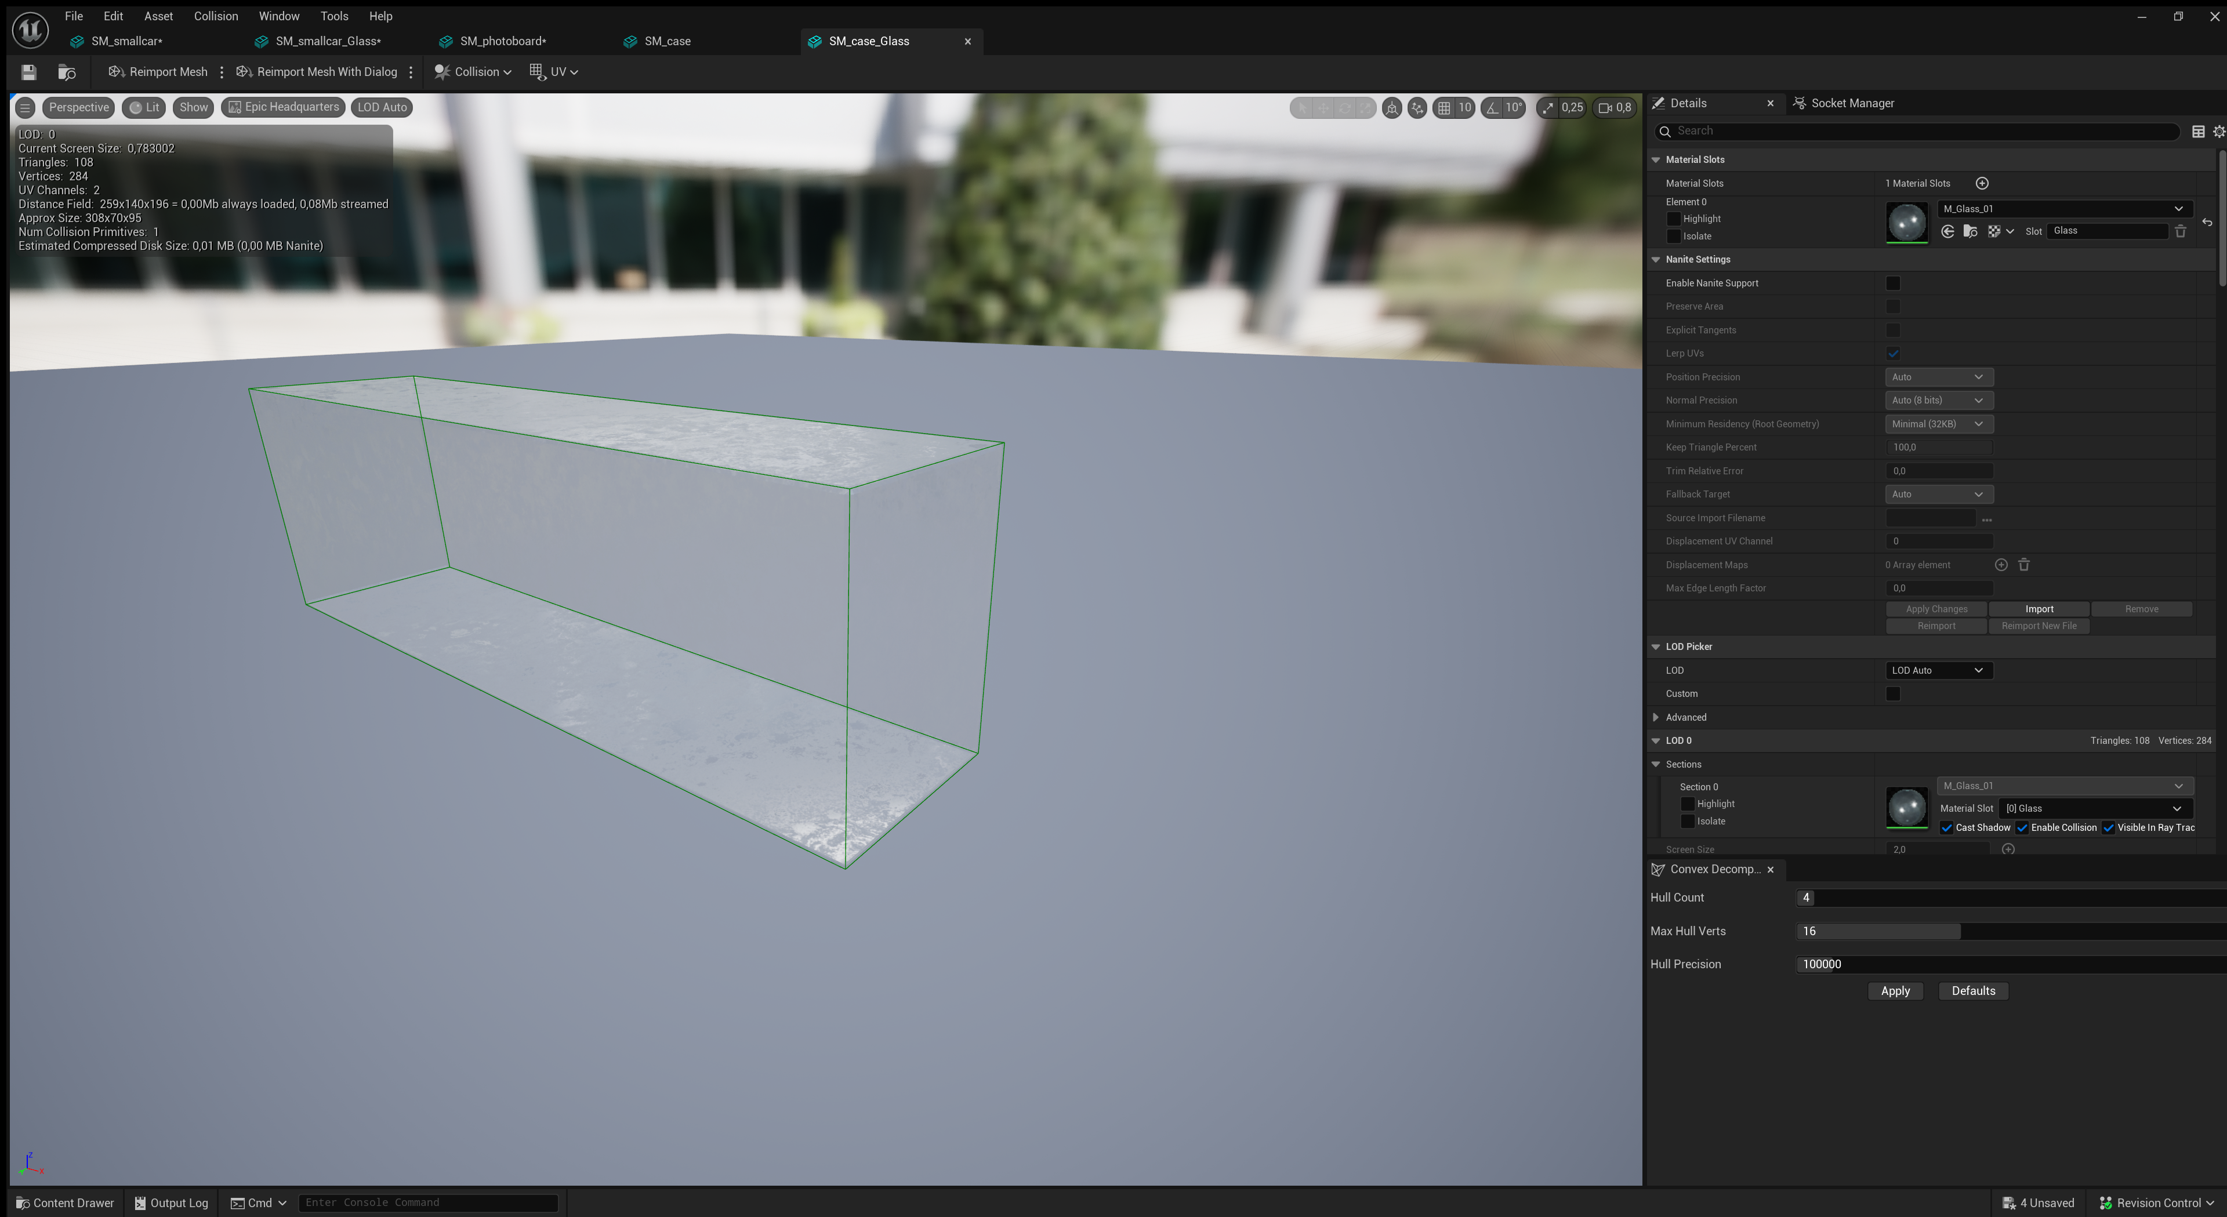
Task: Open the Position Precision dropdown
Action: pyautogui.click(x=1939, y=376)
